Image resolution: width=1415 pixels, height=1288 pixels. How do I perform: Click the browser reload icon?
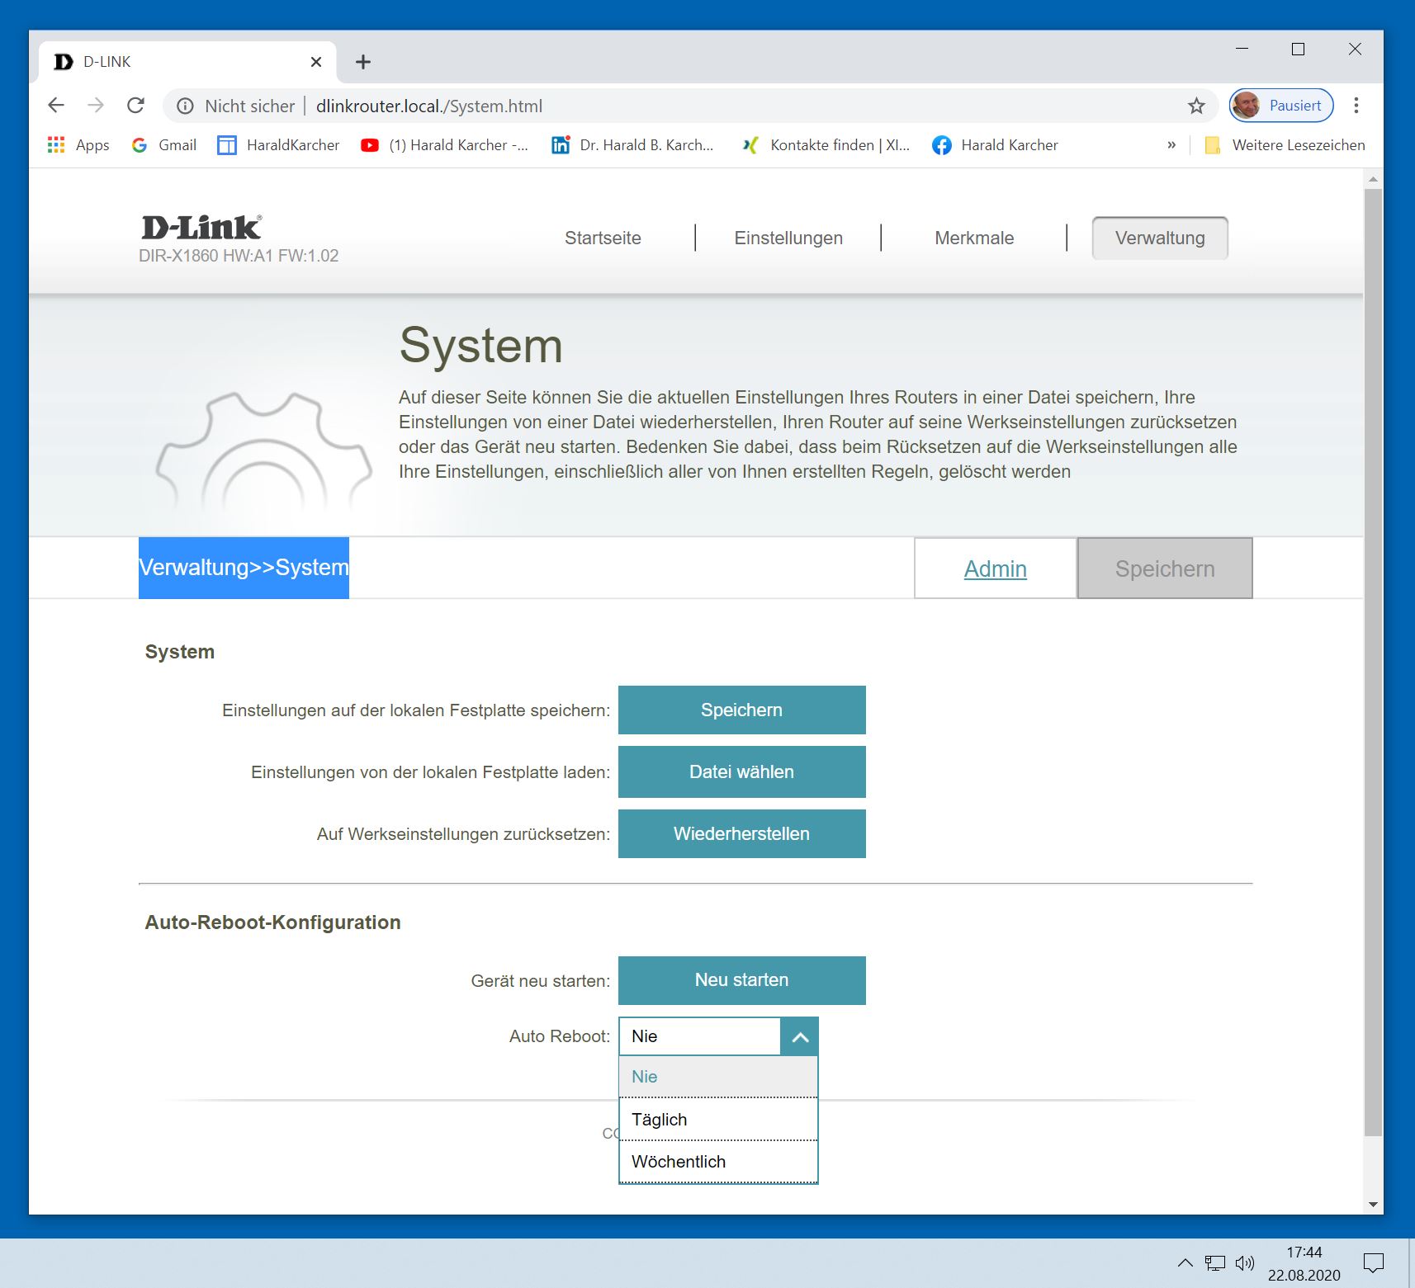pos(136,106)
